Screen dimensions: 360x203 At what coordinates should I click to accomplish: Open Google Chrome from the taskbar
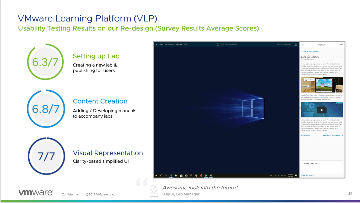point(196,175)
